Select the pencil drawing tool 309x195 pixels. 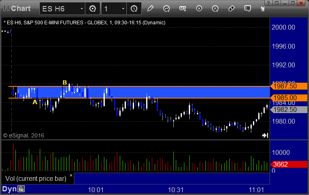pyautogui.click(x=150, y=9)
